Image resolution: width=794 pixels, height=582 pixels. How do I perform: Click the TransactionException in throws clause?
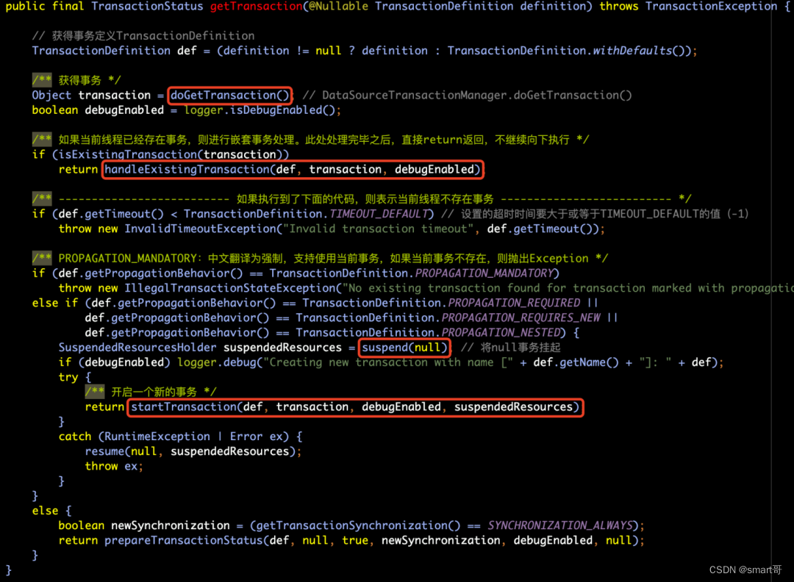pyautogui.click(x=711, y=7)
